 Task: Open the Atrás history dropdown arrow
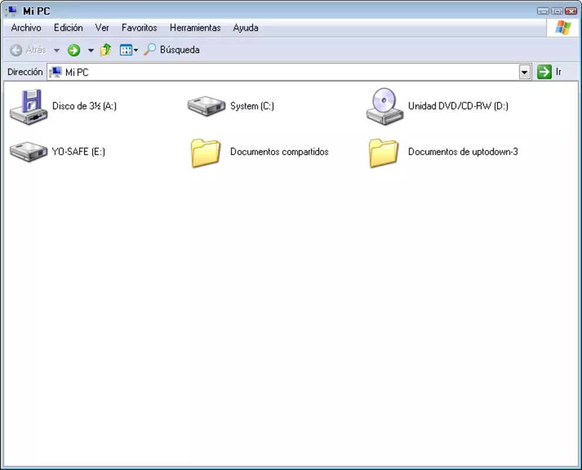56,51
